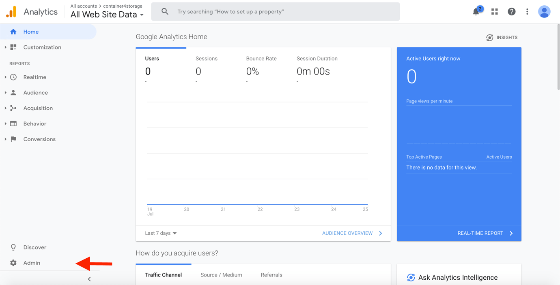This screenshot has height=285, width=560.
Task: Click the Admin gear icon
Action: pos(13,263)
